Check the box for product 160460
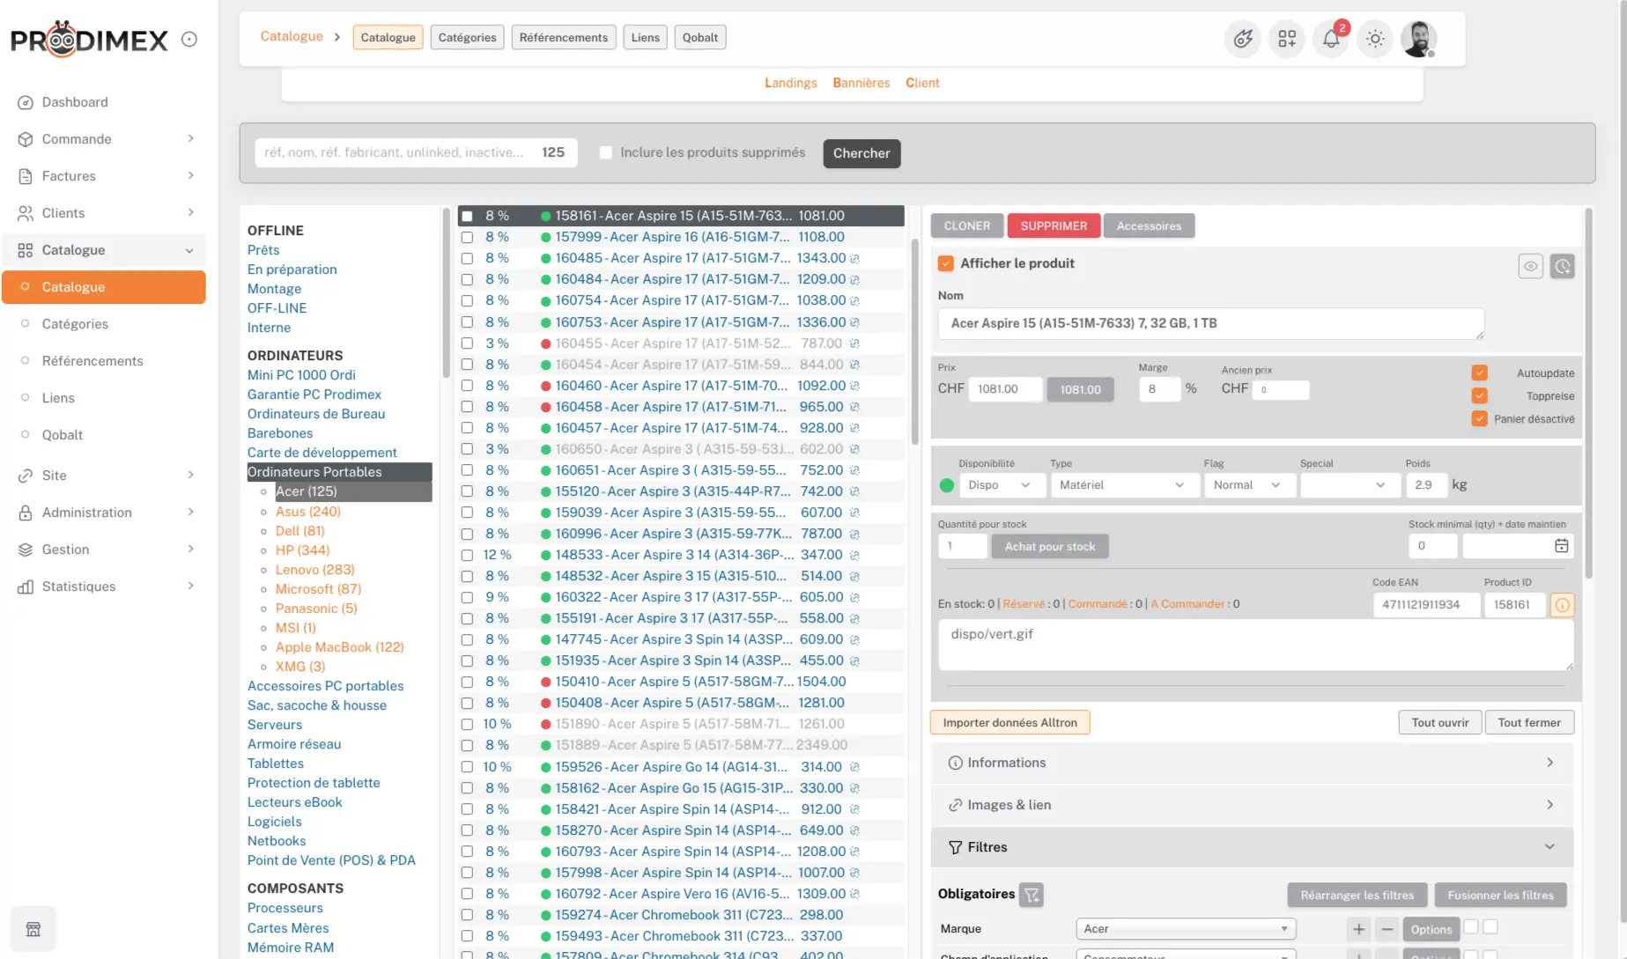Viewport: 1627px width, 959px height. coord(467,386)
